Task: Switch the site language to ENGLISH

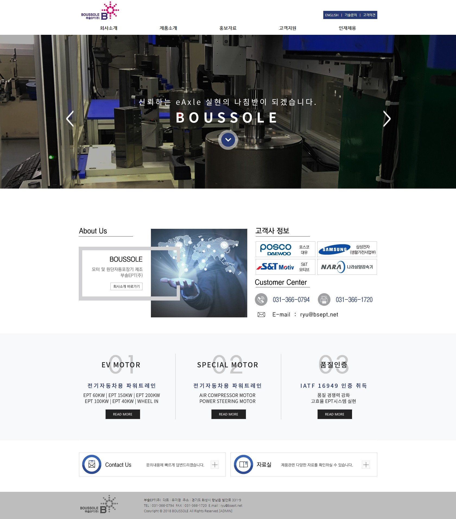Action: 332,15
